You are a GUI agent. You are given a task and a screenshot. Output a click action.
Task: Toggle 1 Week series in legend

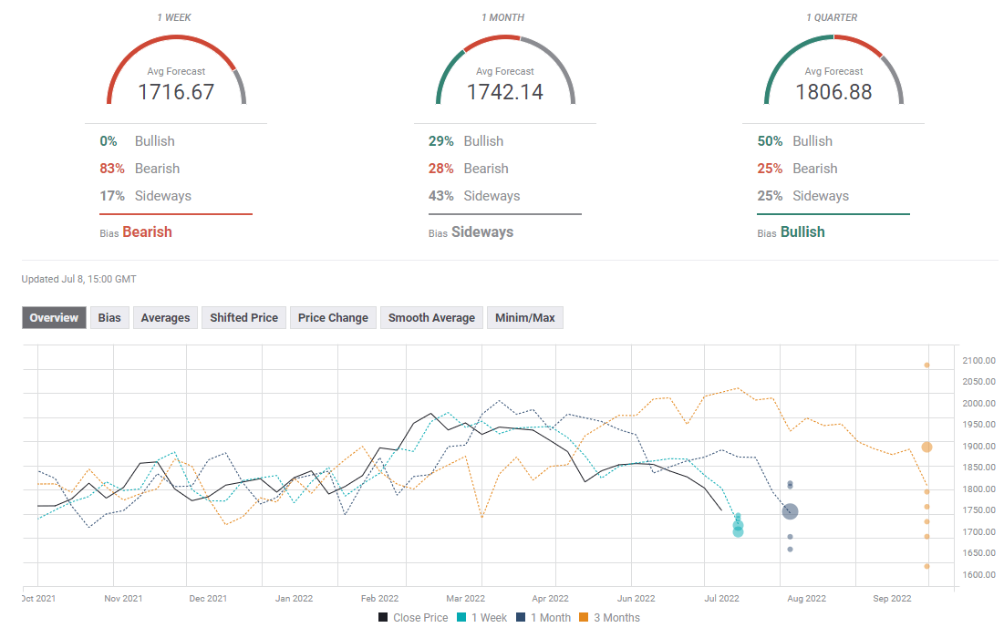click(x=487, y=618)
